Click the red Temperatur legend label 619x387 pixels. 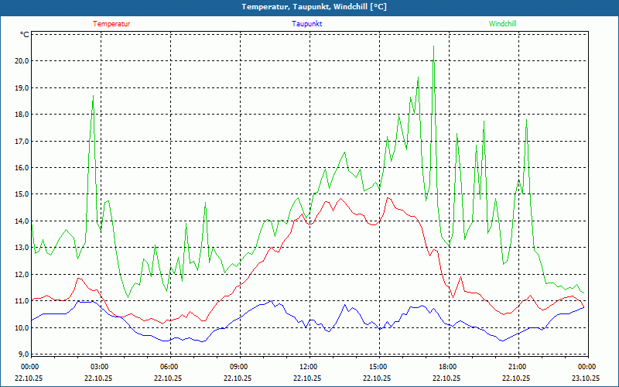tap(111, 24)
